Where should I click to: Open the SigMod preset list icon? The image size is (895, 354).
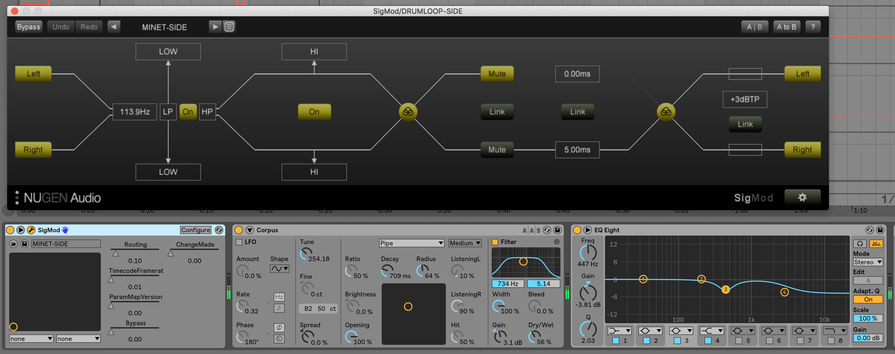229,27
